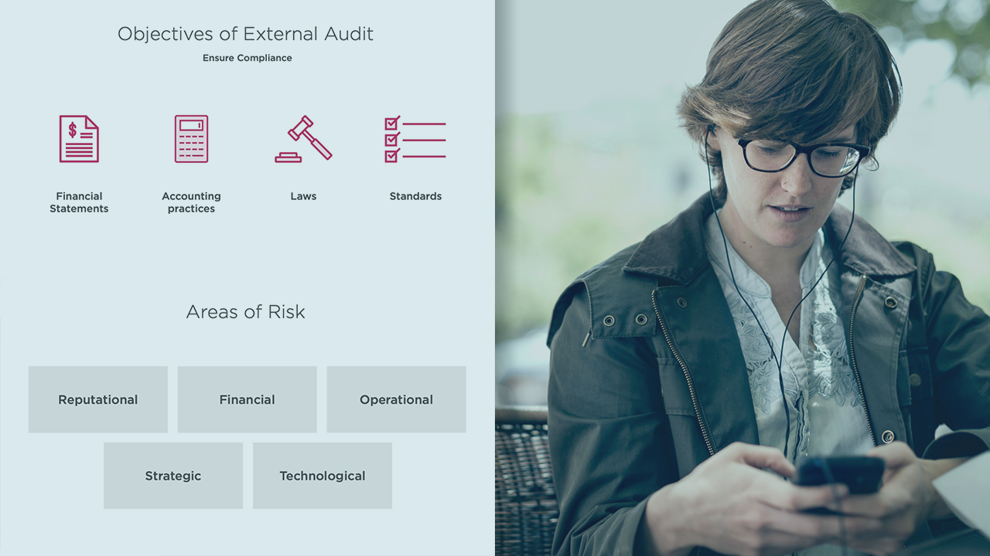The image size is (990, 556).
Task: Select the Strategic risk tile
Action: click(173, 476)
